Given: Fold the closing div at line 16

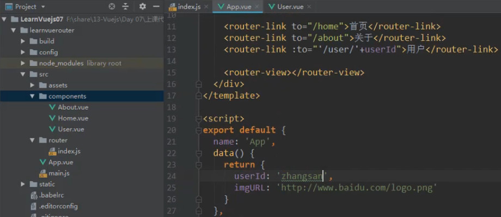Looking at the screenshot, I should point(199,84).
